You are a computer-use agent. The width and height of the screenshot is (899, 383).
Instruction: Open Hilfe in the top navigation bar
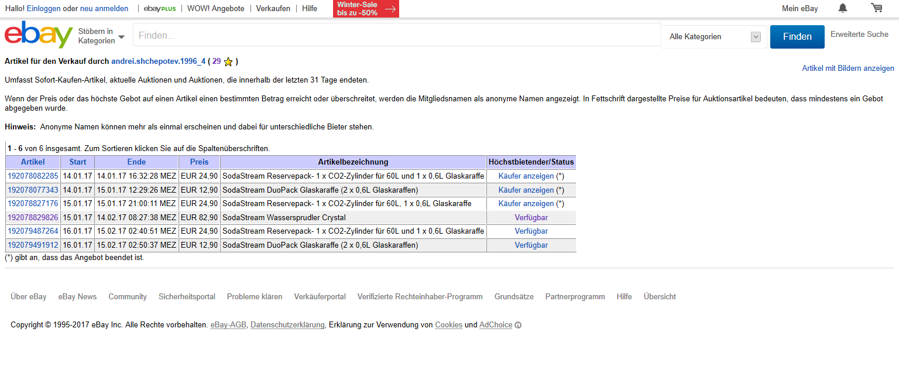point(310,9)
